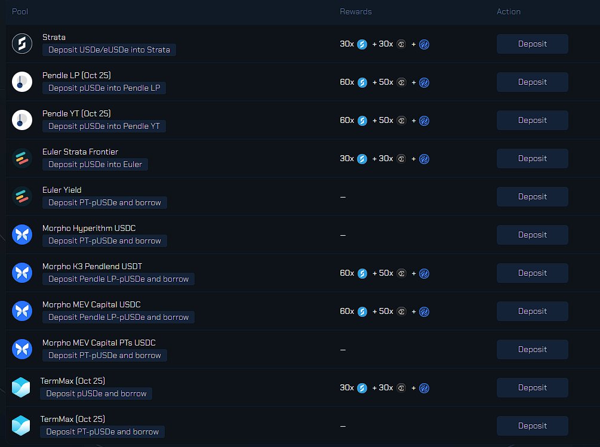Click the TermMax logo beside 'Deposit pUSDe and borrow'
Image resolution: width=600 pixels, height=447 pixels.
(21, 387)
